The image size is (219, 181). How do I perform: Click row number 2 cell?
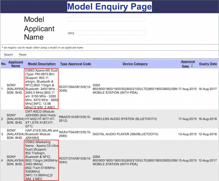2,119
